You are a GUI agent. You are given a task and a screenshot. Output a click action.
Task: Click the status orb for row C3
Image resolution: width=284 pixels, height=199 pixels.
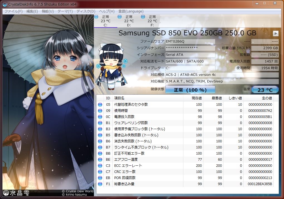(x=100, y=166)
